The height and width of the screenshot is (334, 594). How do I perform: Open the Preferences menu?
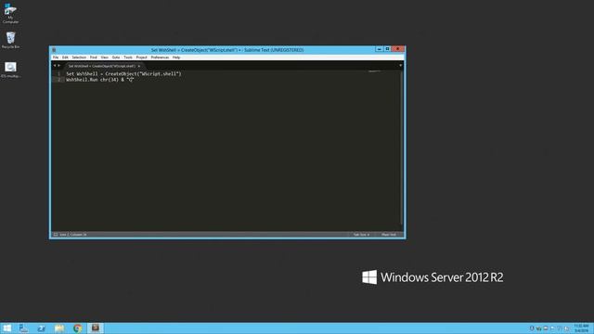pyautogui.click(x=160, y=58)
